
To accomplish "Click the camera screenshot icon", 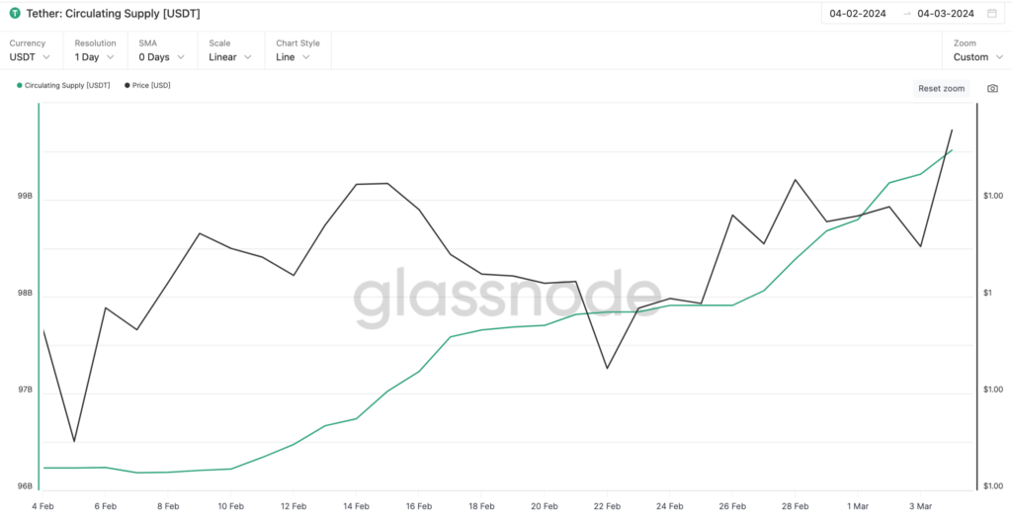I will click(992, 88).
